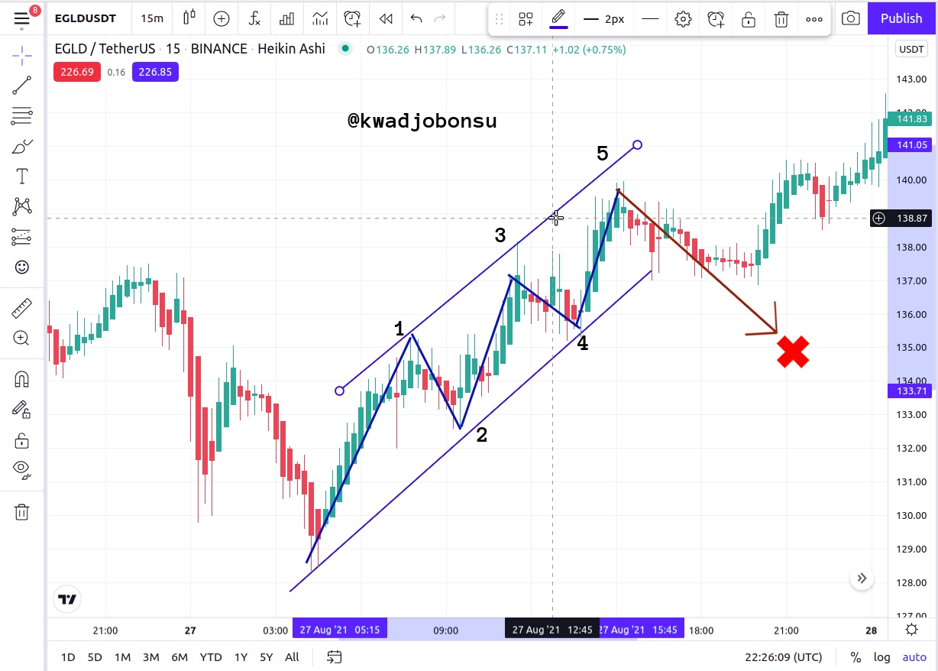Select the 3M time range

tap(150, 657)
